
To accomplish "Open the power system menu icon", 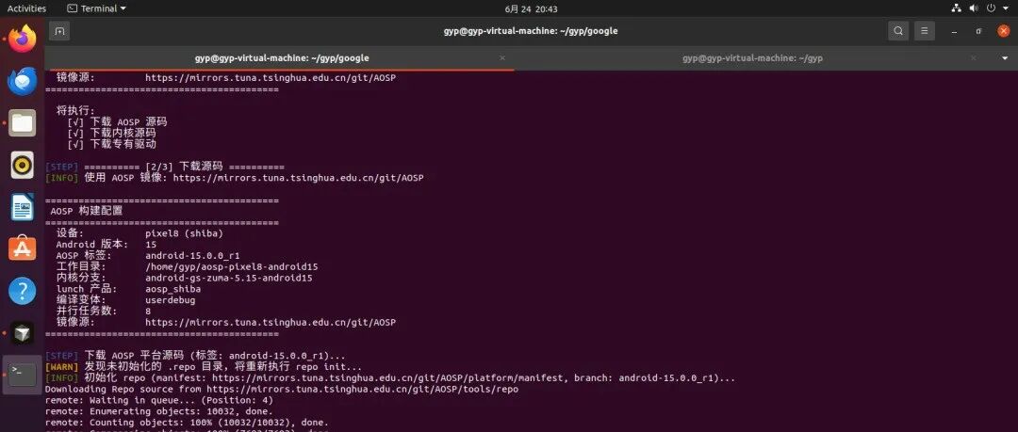I will (x=991, y=8).
